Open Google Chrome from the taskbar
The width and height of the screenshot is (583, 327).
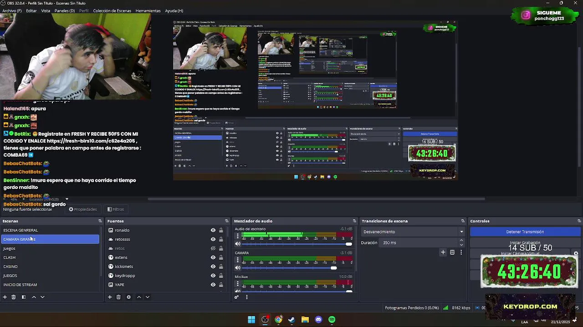[278, 320]
